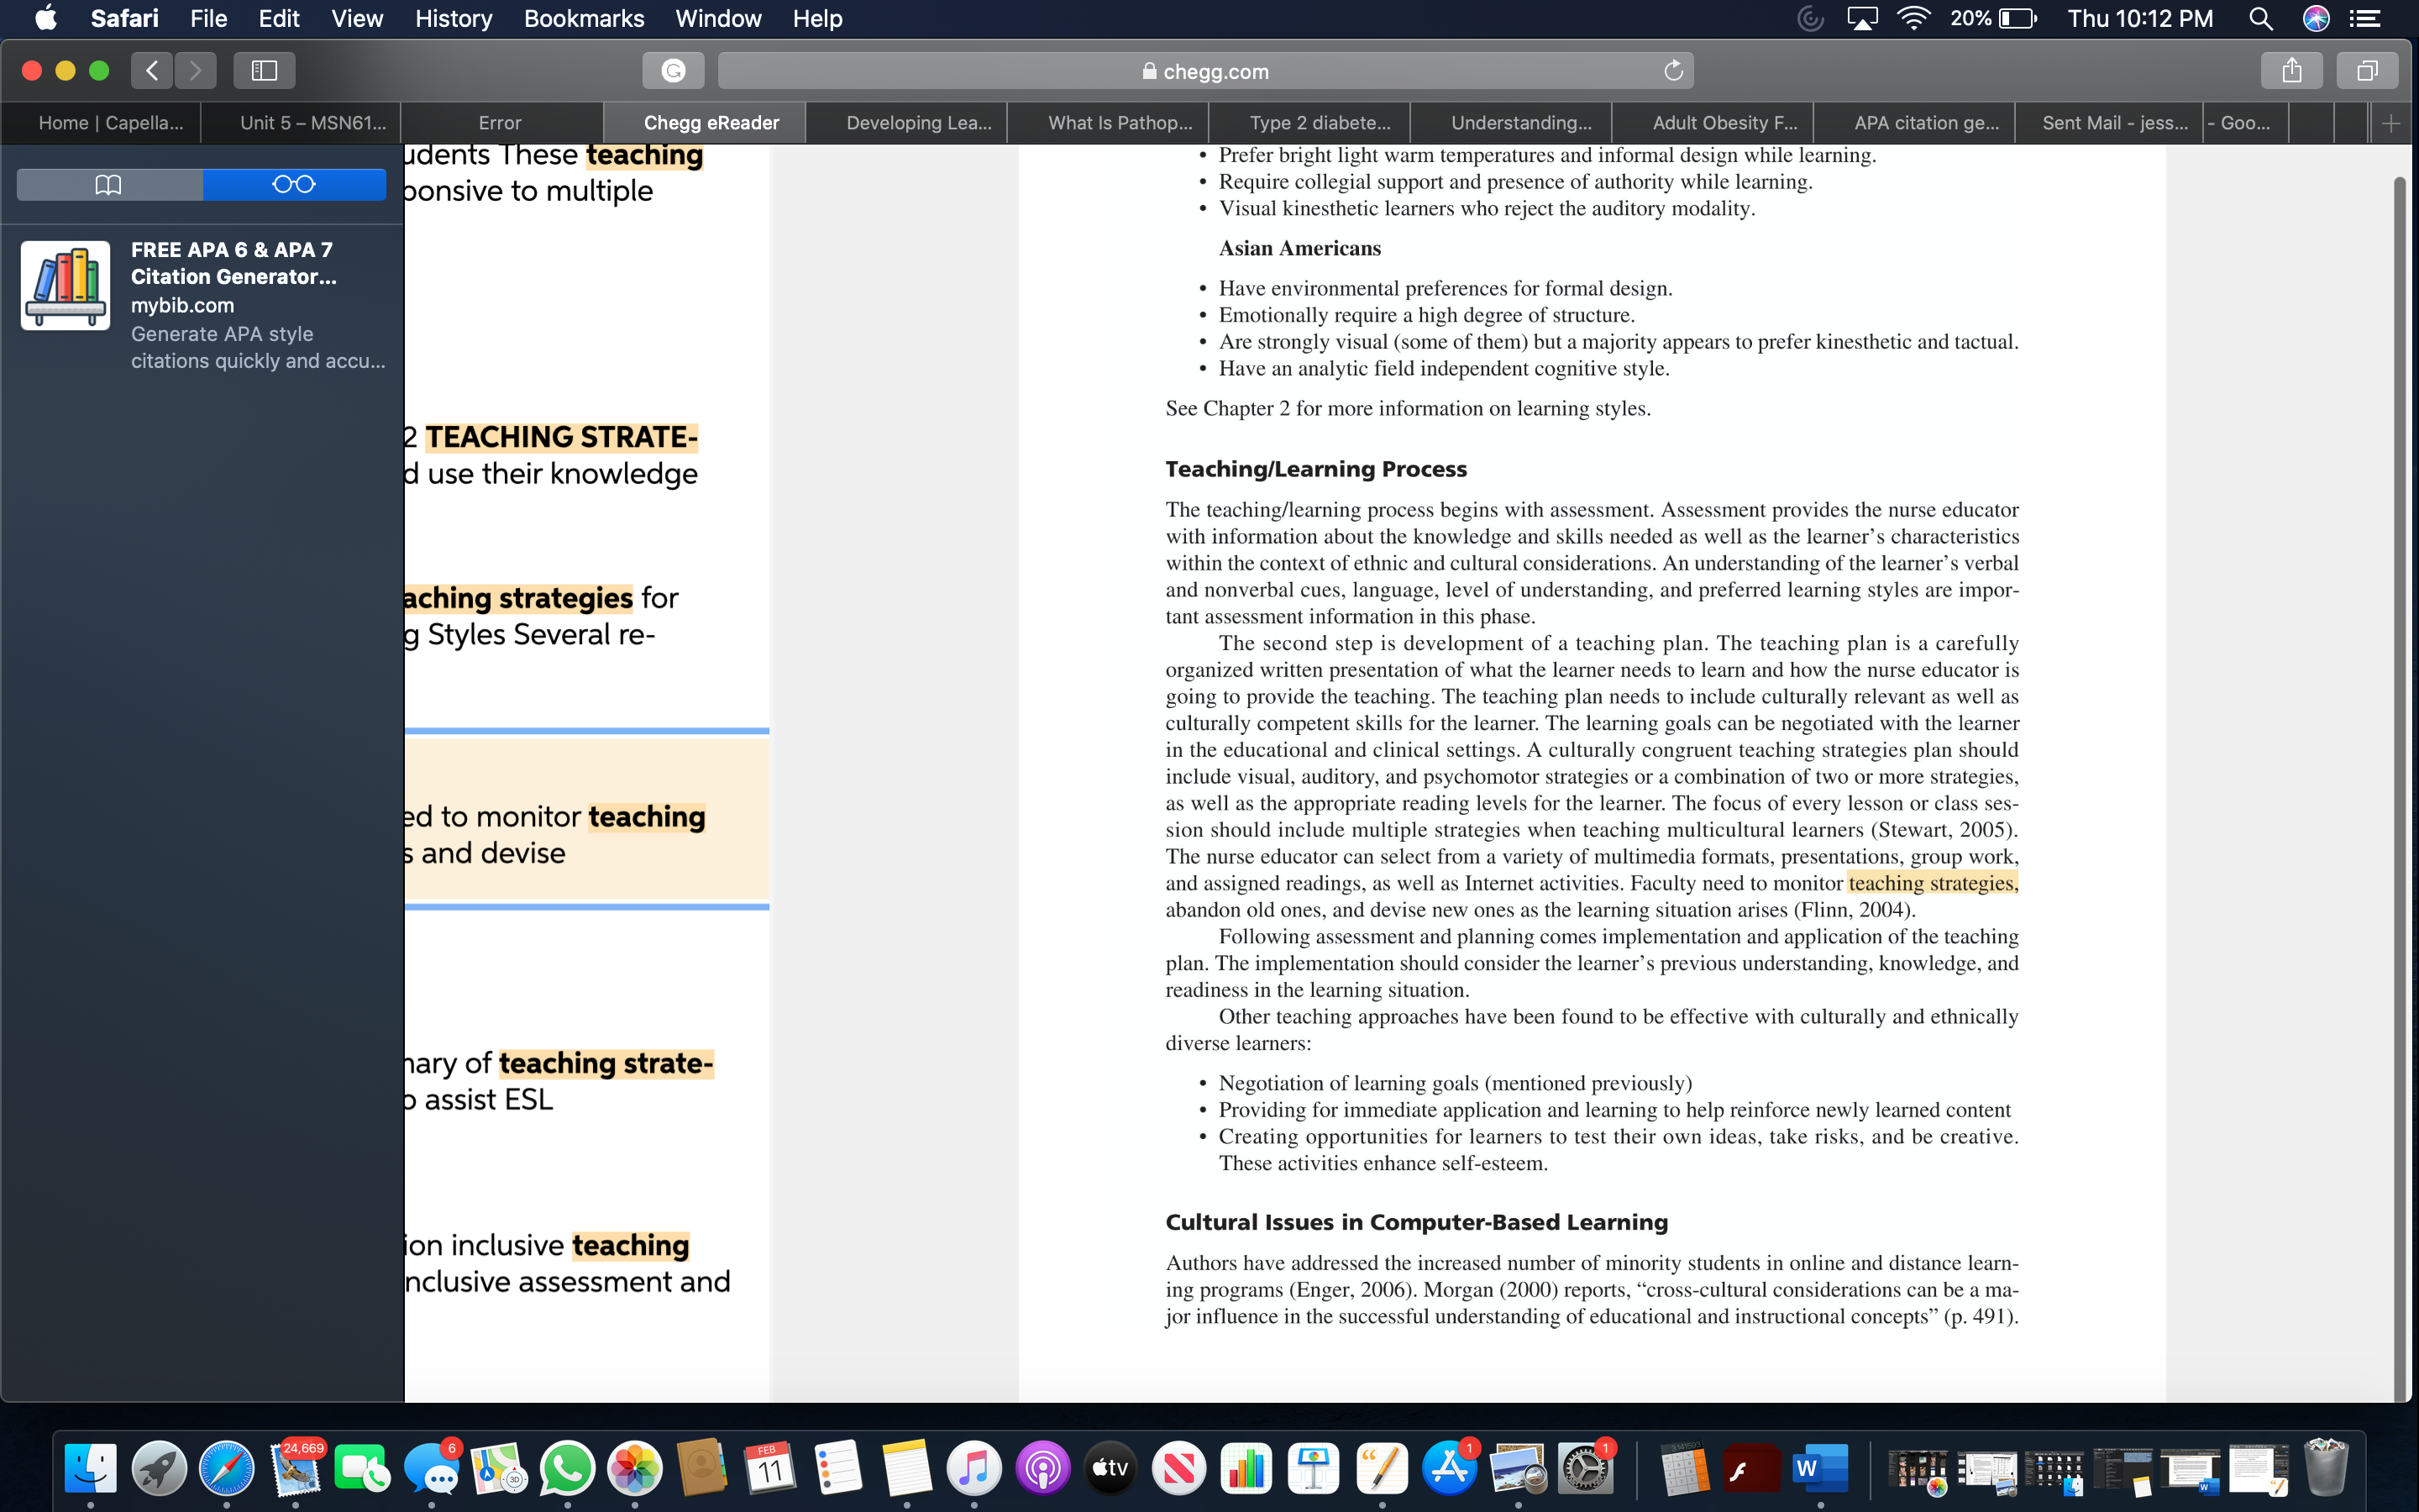Screen dimensions: 2419x1512
Task: Open Notification Center list icon
Action: [2364, 18]
